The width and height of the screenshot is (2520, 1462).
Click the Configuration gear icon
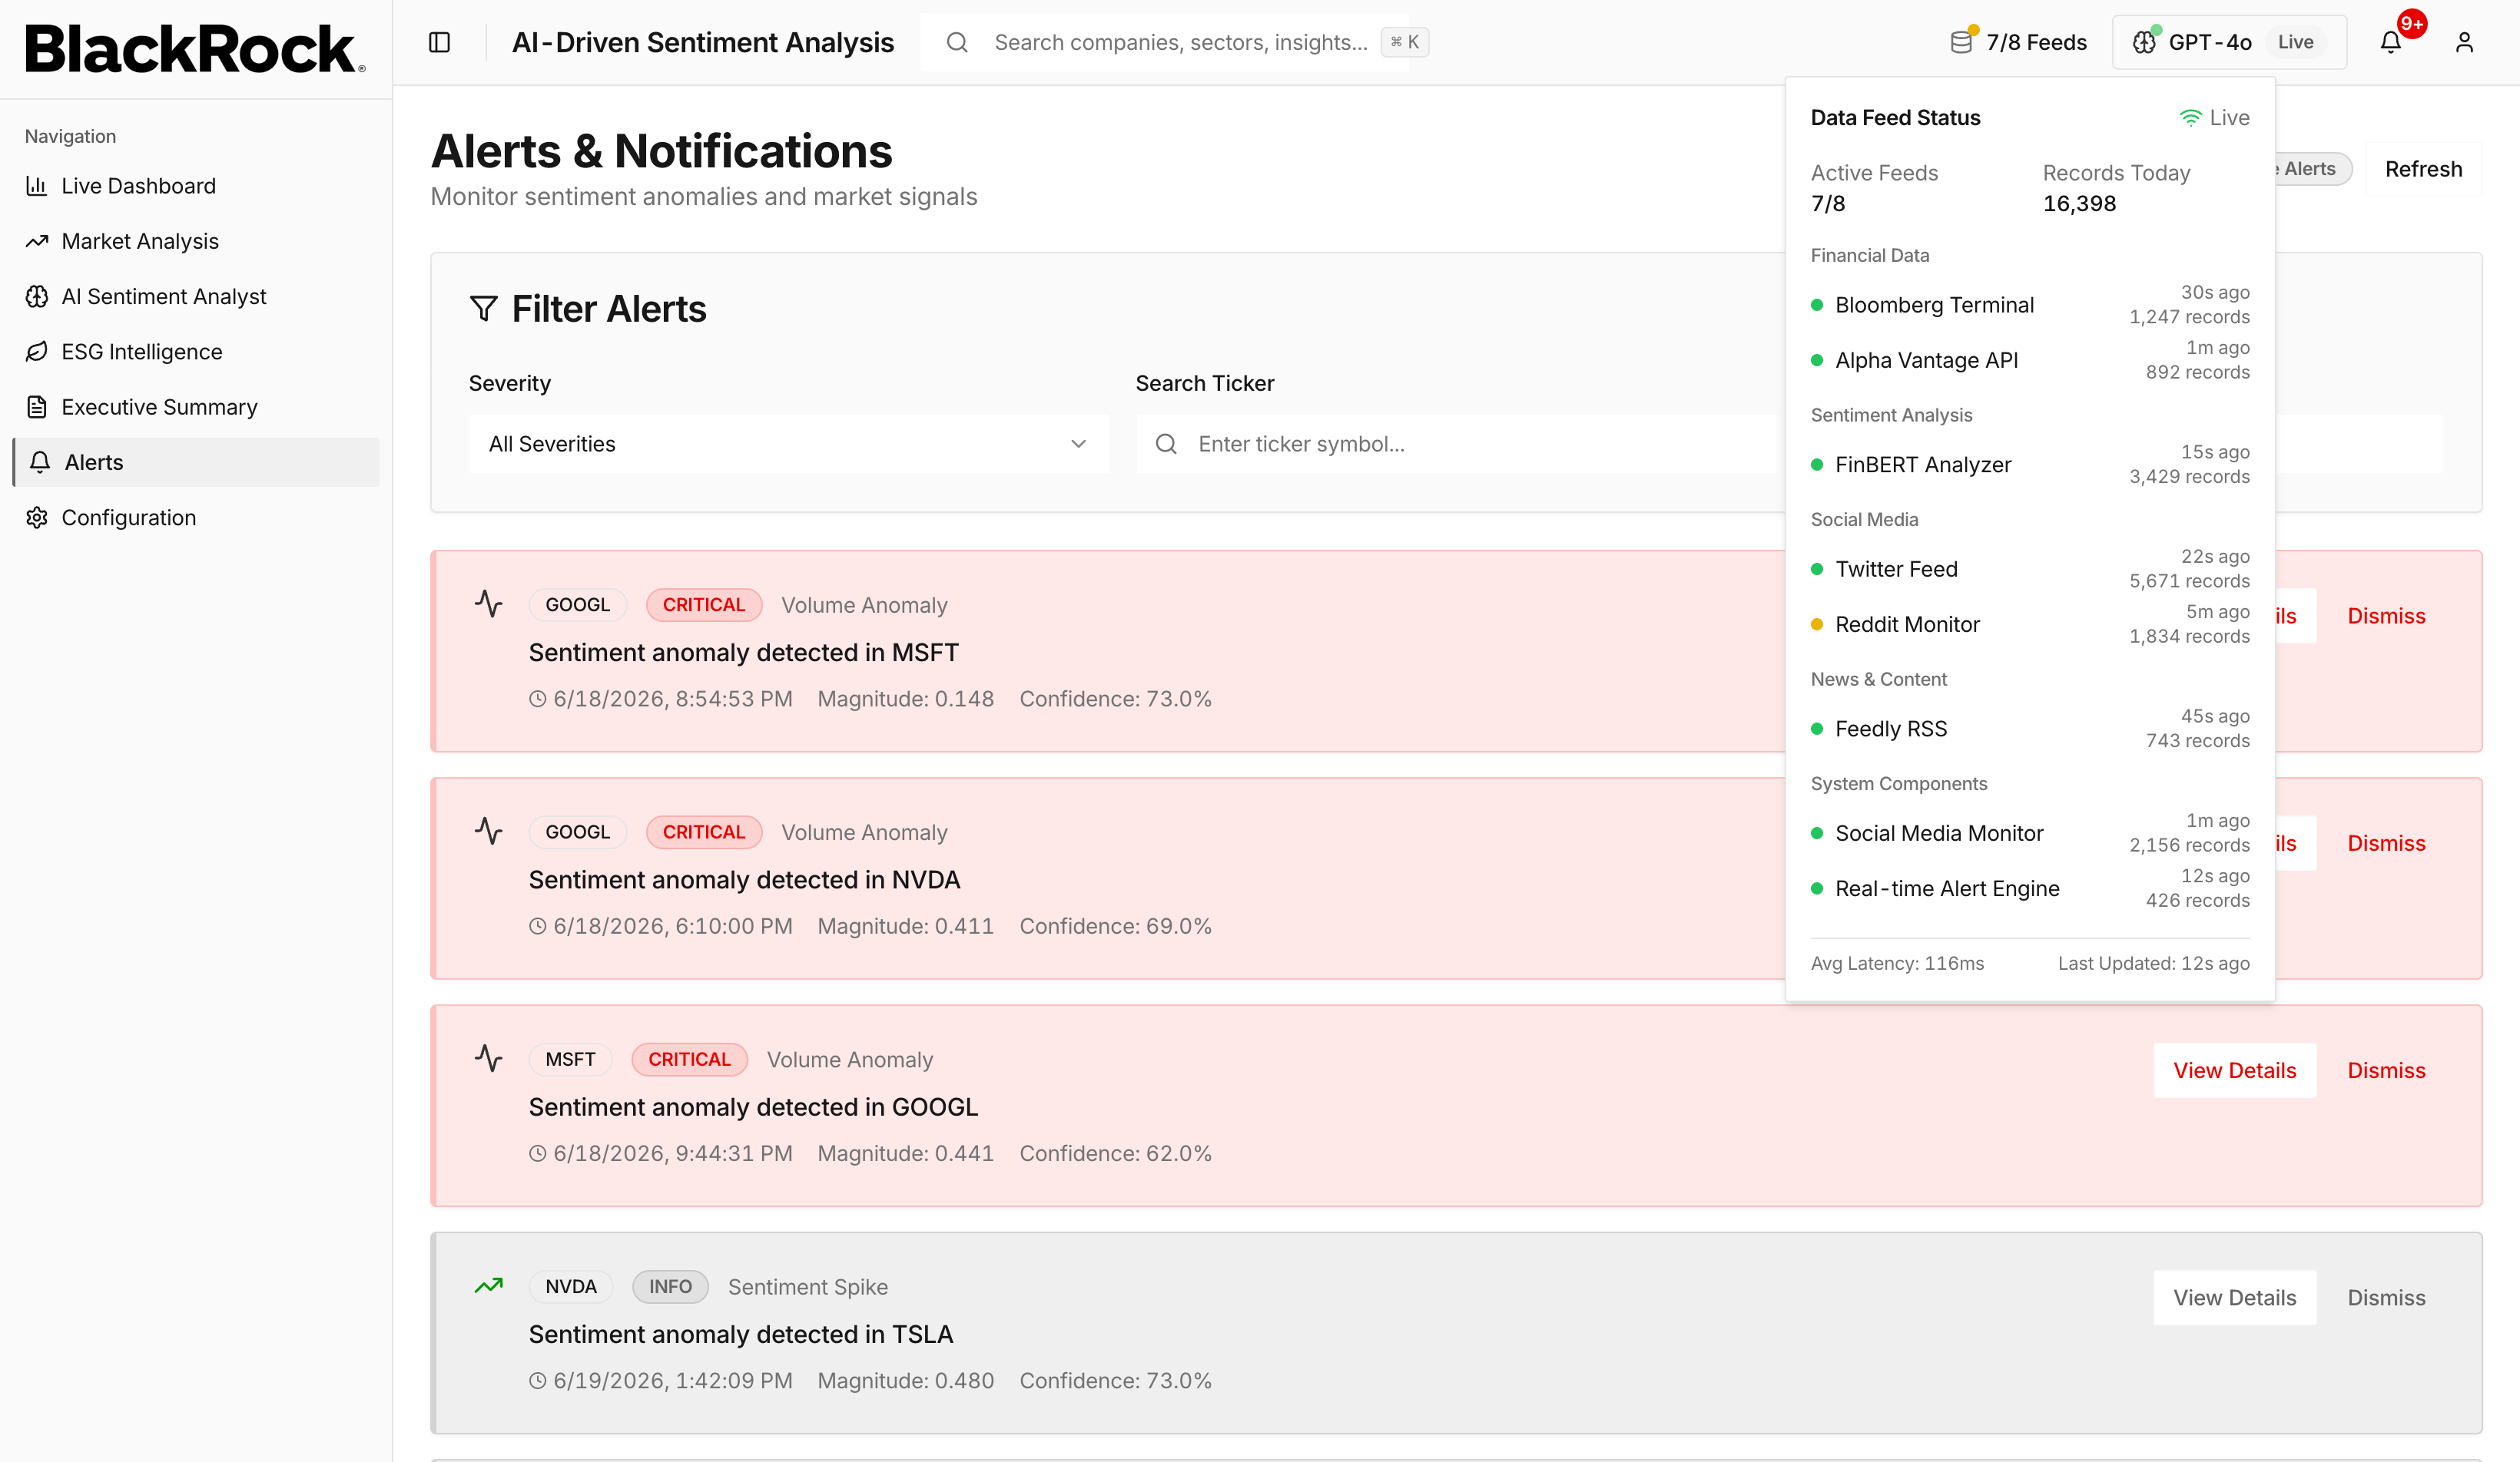(x=37, y=518)
